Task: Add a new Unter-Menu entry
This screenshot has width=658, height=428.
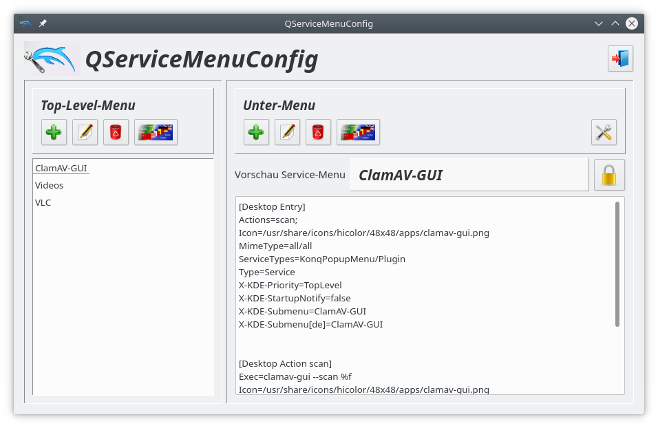Action: [x=256, y=132]
